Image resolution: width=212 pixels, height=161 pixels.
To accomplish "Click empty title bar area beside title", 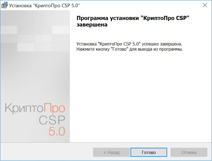I will tap(141, 5).
